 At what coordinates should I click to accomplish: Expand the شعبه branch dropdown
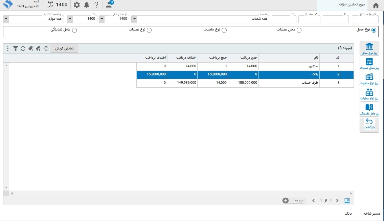point(134,19)
